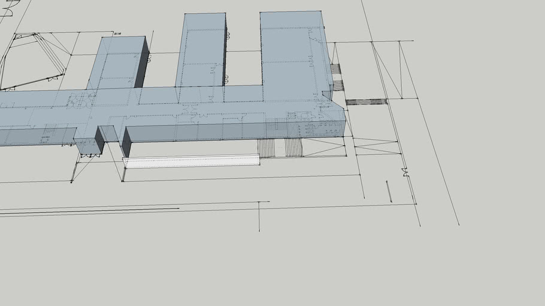Select the polygon outline in top-left corner
This screenshot has height=306, width=545.
[x=33, y=60]
